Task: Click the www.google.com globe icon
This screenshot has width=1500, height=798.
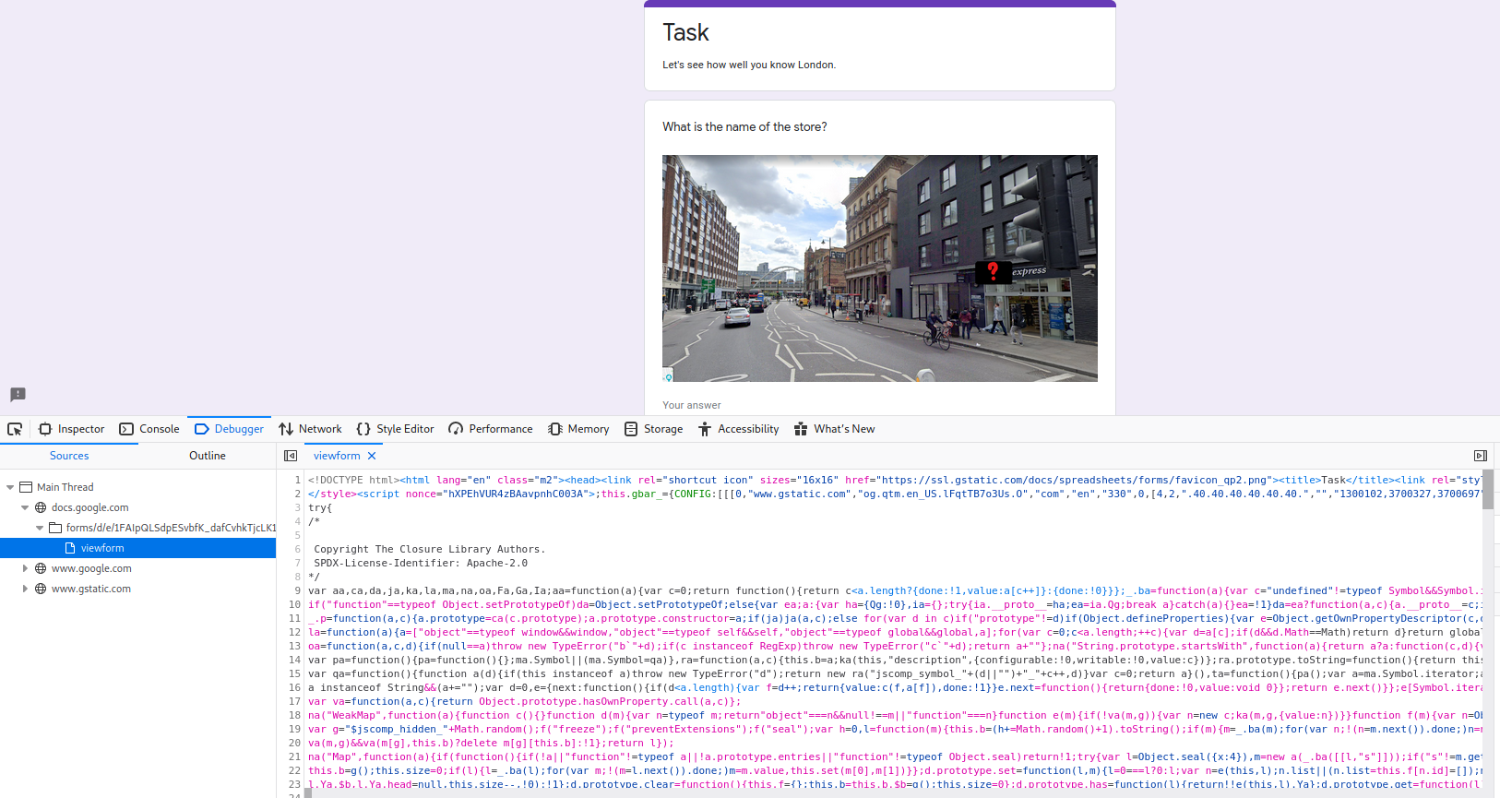Action: pyautogui.click(x=41, y=568)
